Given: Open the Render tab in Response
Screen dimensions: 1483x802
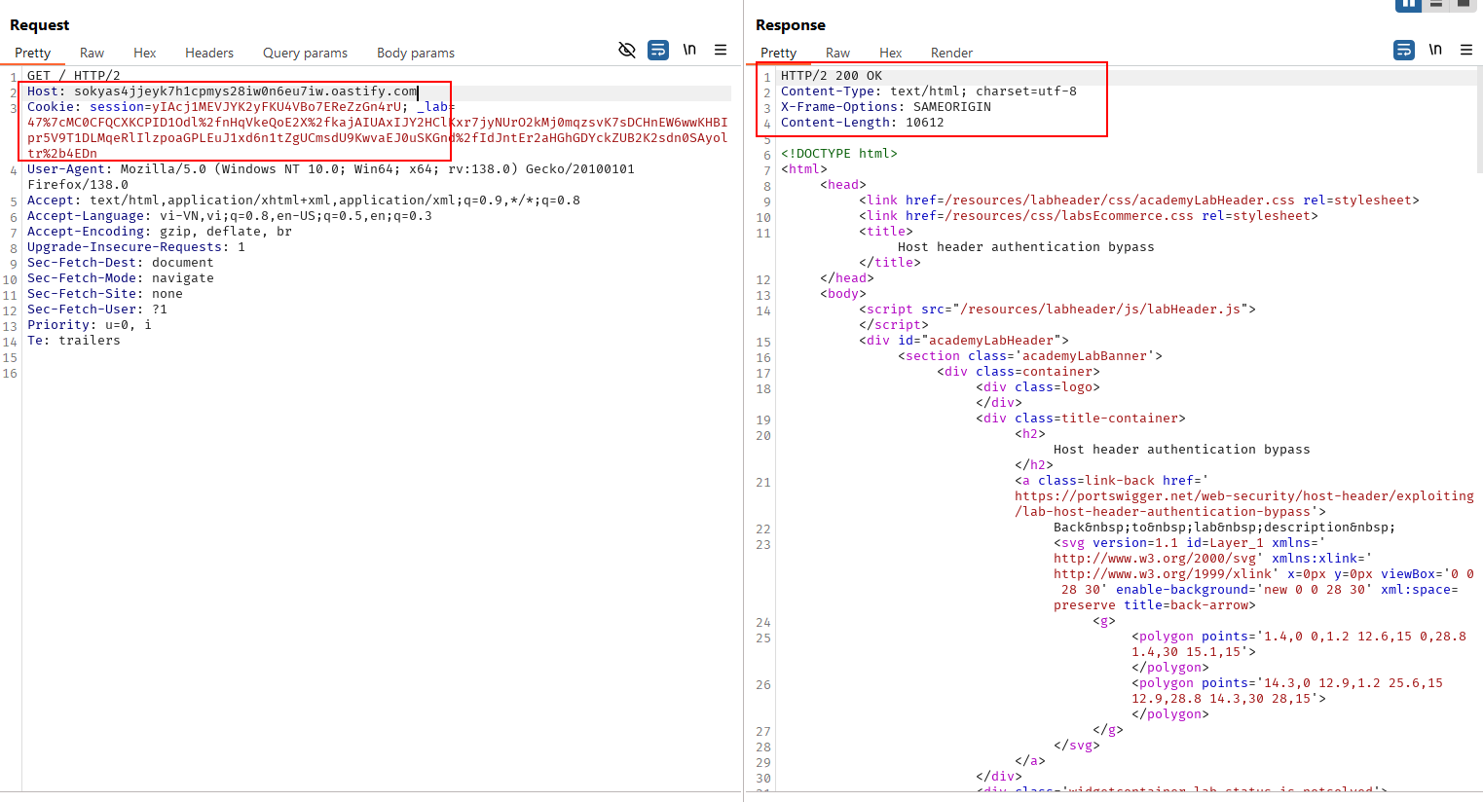Looking at the screenshot, I should [x=951, y=53].
